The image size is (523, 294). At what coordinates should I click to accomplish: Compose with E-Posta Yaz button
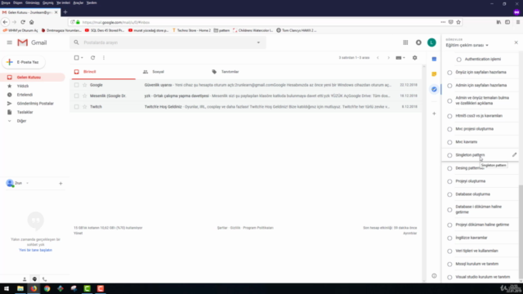click(x=24, y=62)
